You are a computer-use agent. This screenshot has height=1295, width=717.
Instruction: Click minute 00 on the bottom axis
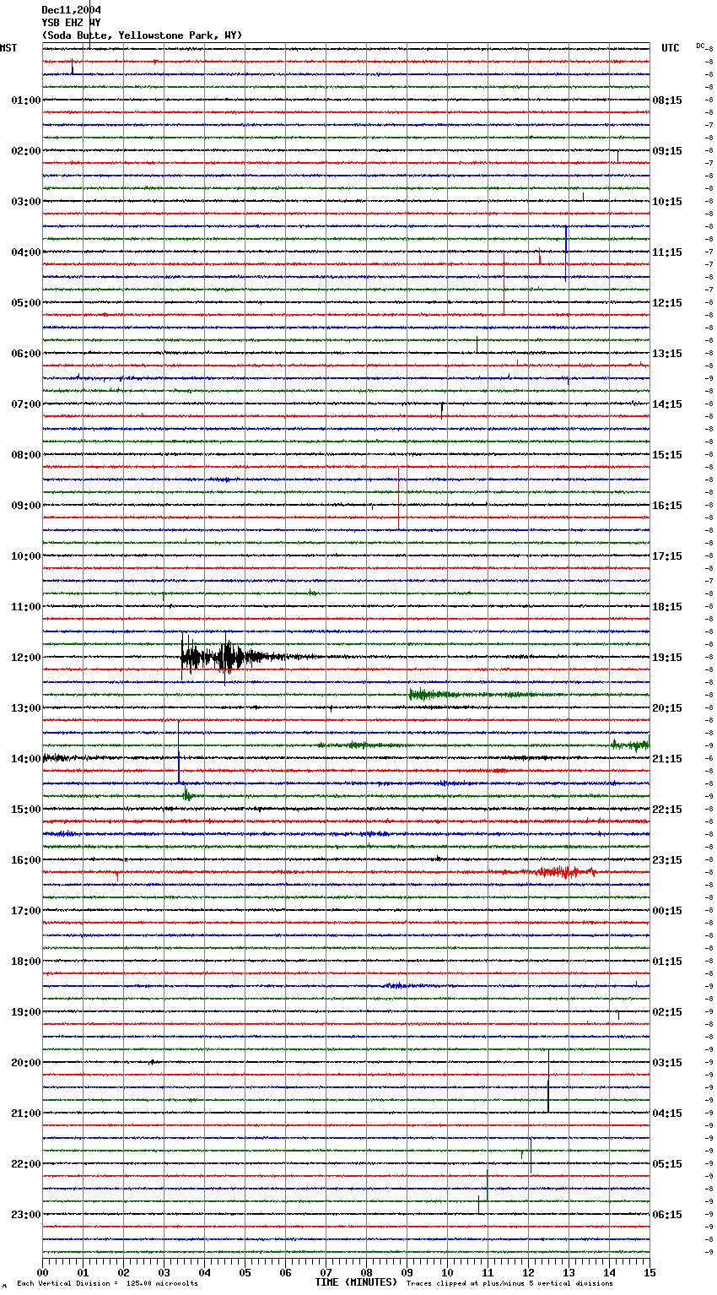pyautogui.click(x=42, y=1272)
